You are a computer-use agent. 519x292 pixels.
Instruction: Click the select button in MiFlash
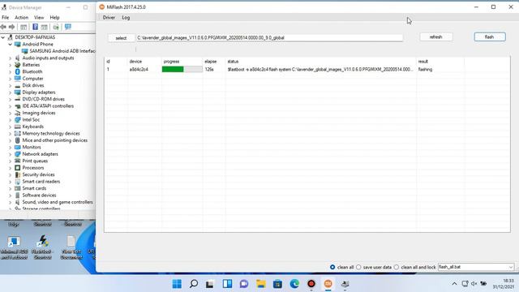pyautogui.click(x=121, y=38)
